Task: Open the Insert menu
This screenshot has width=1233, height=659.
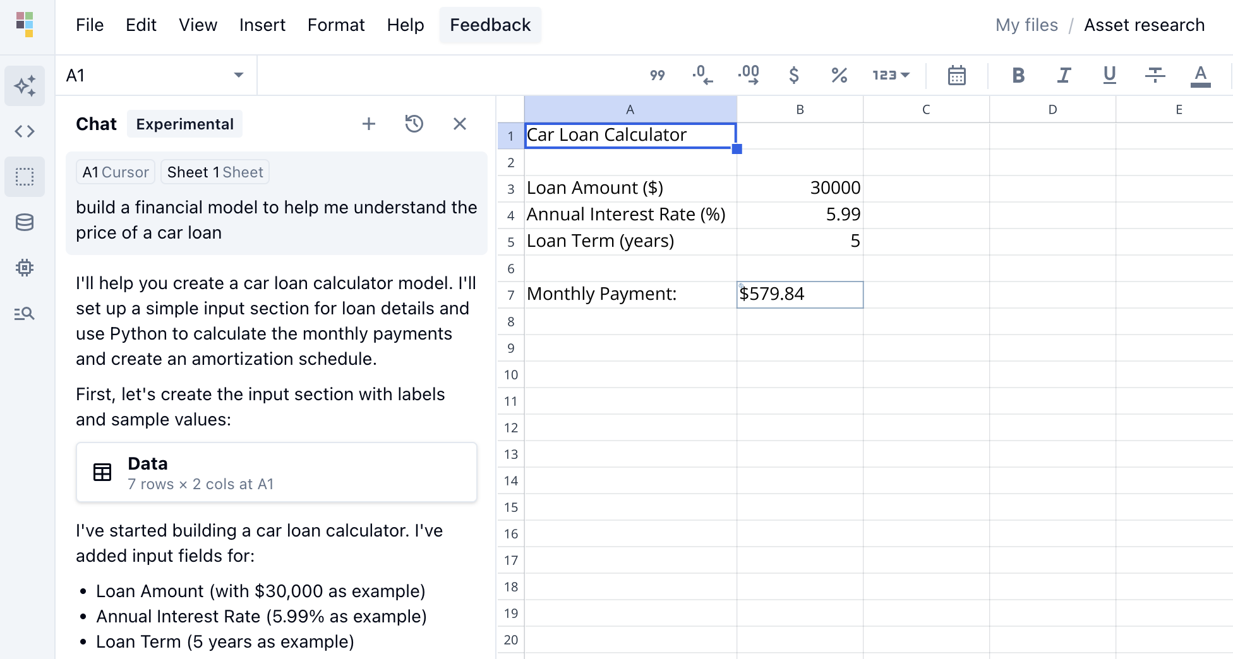Action: pyautogui.click(x=262, y=25)
